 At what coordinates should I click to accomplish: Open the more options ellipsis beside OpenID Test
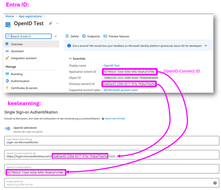coord(57,24)
